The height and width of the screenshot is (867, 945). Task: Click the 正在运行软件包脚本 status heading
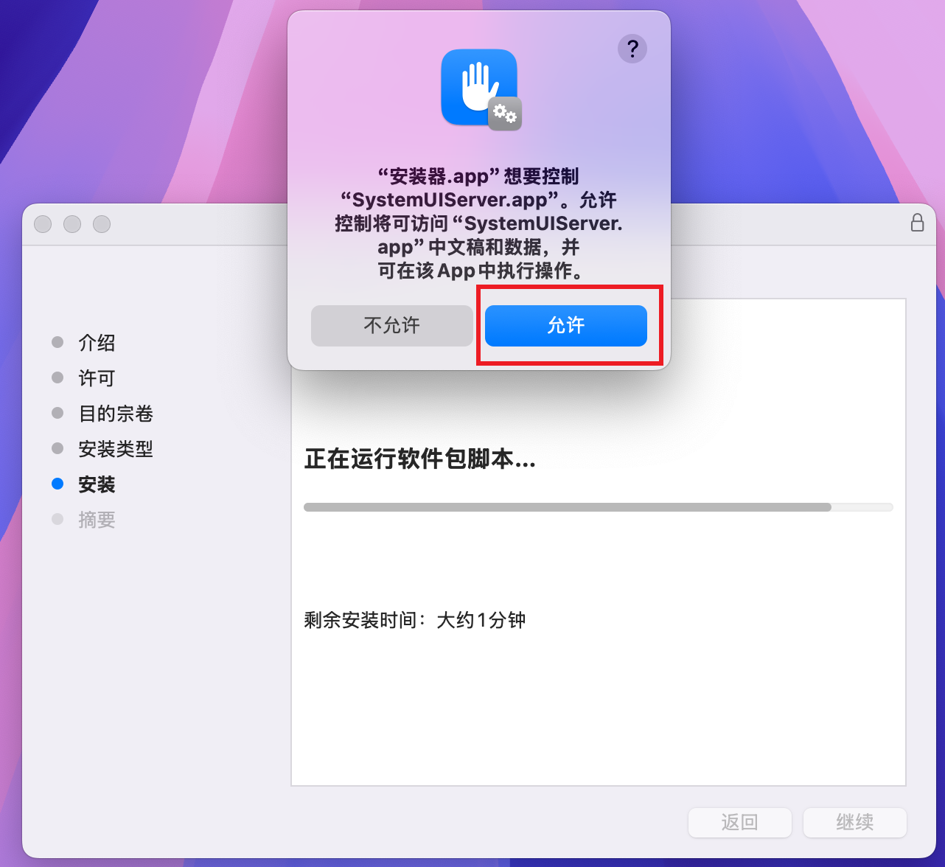(x=419, y=459)
